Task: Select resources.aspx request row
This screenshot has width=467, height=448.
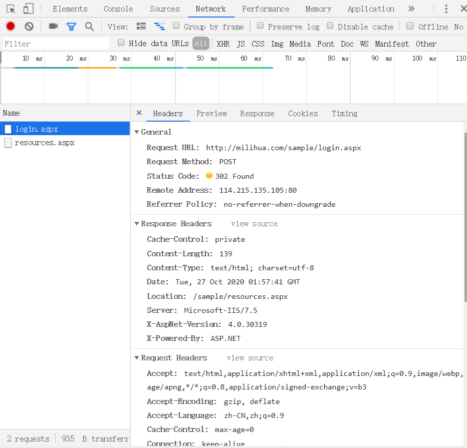Action: (65, 143)
